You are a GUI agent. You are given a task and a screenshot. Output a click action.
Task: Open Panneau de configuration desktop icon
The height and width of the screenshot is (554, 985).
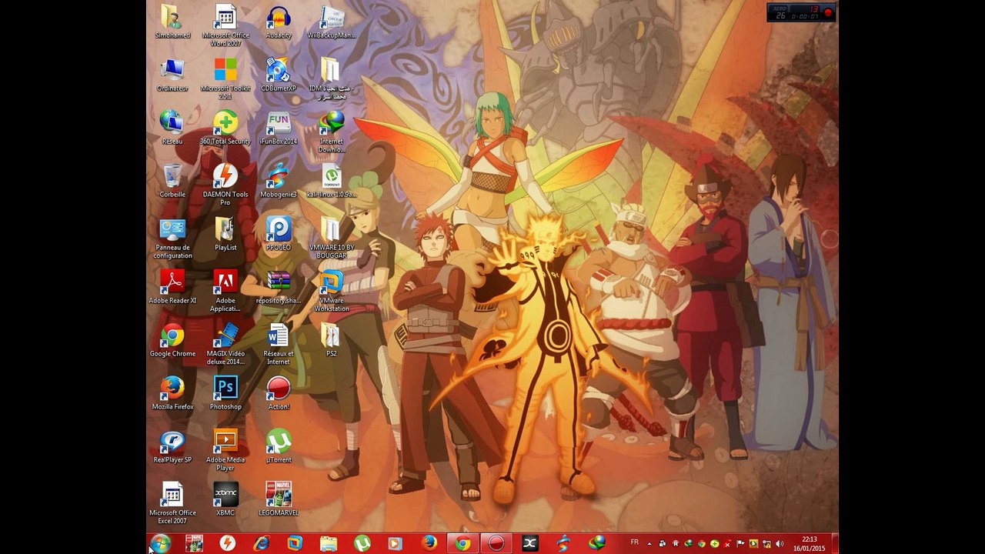pos(172,238)
